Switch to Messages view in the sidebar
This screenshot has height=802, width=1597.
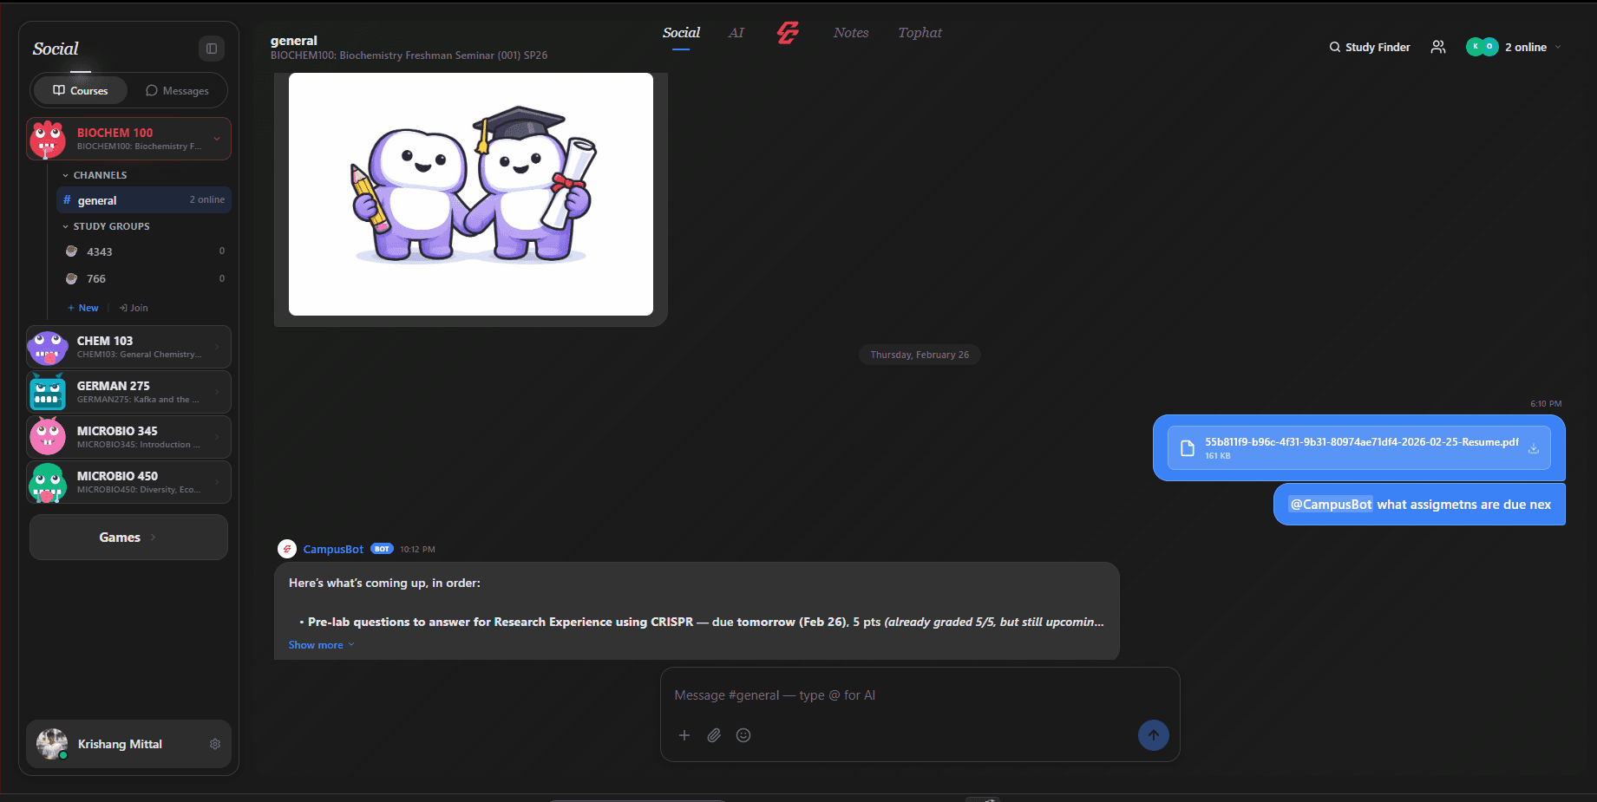click(x=178, y=90)
